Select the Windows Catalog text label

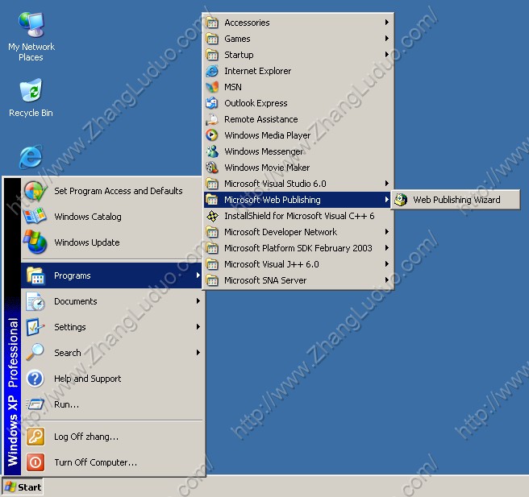(88, 217)
